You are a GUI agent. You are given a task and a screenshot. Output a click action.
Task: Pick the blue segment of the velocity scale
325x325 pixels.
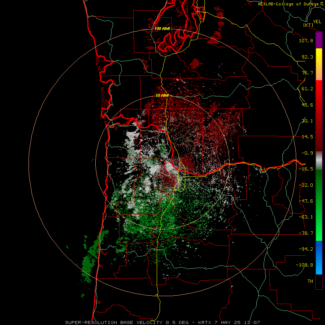point(319,257)
